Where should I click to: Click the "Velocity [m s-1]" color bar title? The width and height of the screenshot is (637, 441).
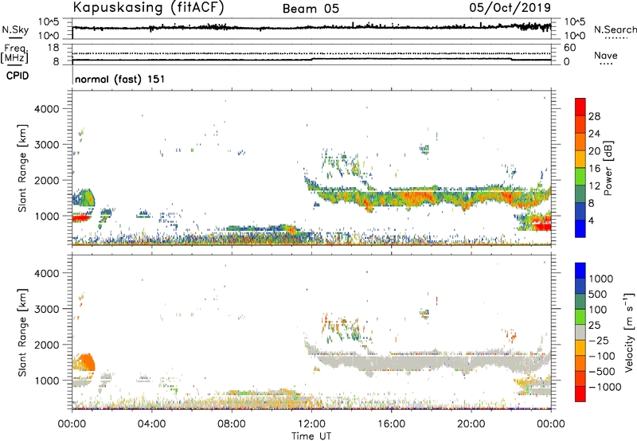[x=629, y=332]
